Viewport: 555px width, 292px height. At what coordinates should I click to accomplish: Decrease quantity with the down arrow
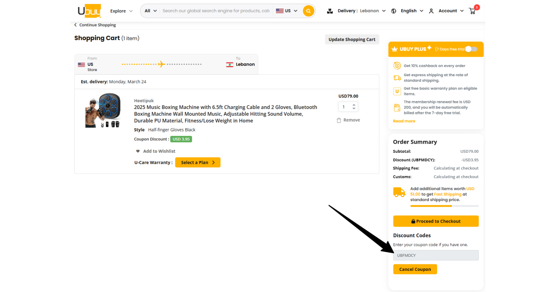click(x=354, y=109)
